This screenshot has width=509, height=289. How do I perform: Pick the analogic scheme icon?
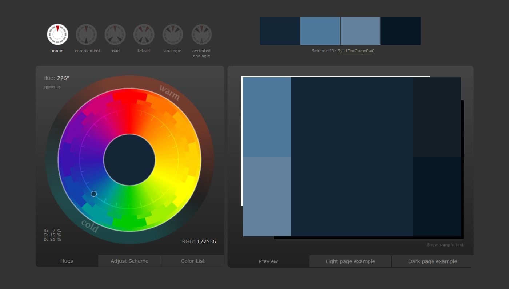click(172, 34)
